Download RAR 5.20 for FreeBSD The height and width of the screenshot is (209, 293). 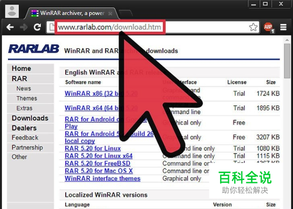pyautogui.click(x=97, y=163)
